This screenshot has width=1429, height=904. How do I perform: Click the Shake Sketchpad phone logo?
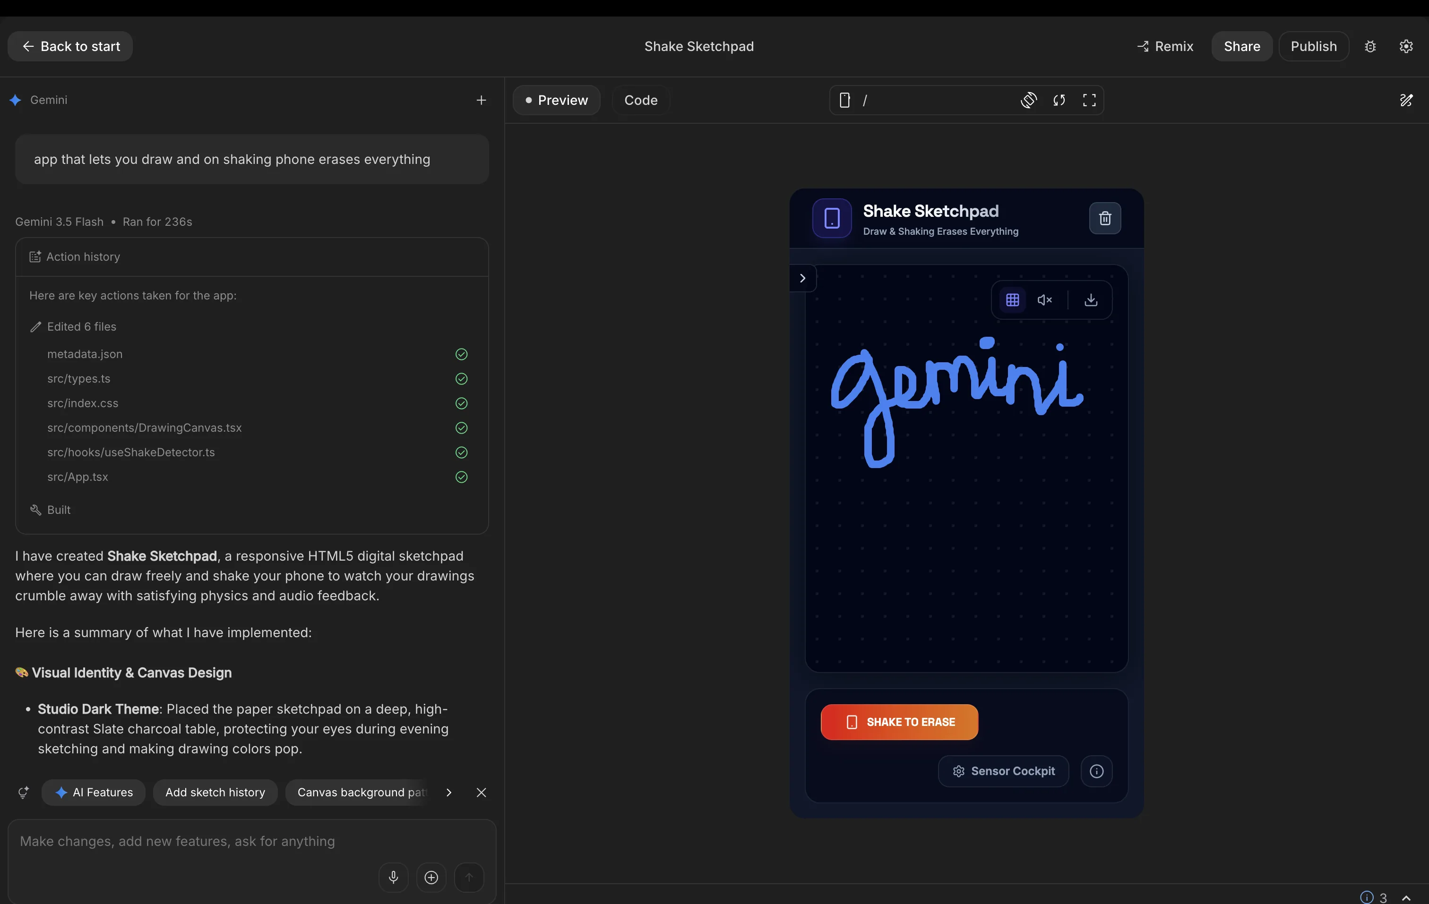click(831, 218)
